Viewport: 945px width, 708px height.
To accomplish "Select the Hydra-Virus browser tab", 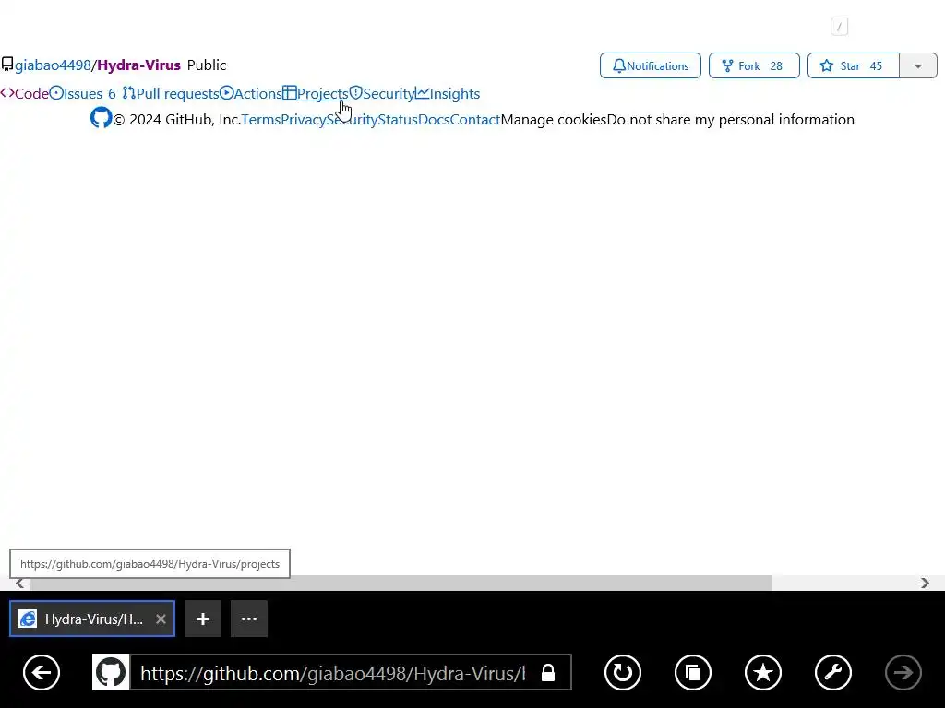I will tap(92, 619).
